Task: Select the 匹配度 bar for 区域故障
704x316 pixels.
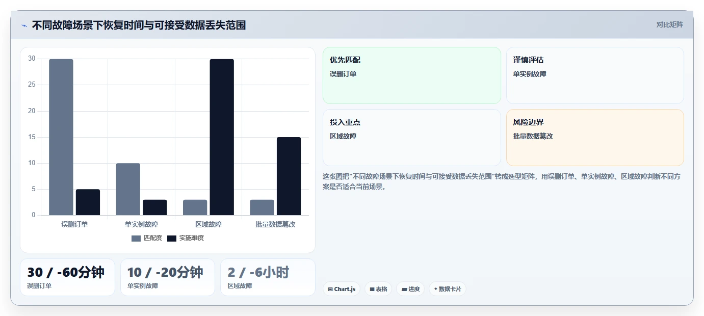Action: pos(195,207)
